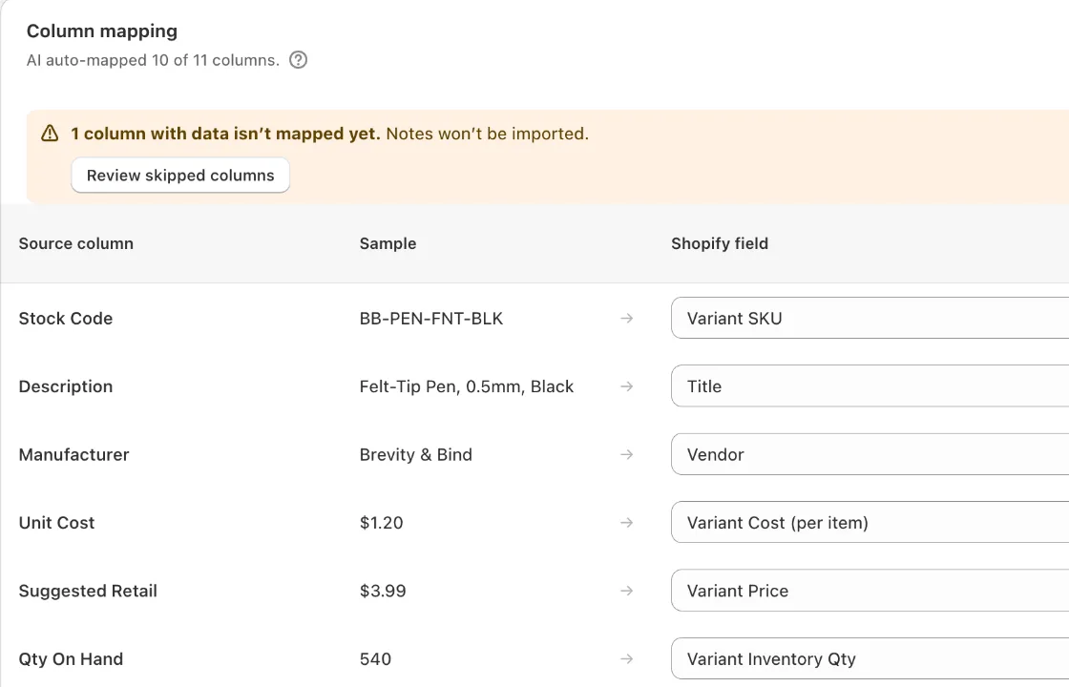Click sample value 540

coord(375,659)
